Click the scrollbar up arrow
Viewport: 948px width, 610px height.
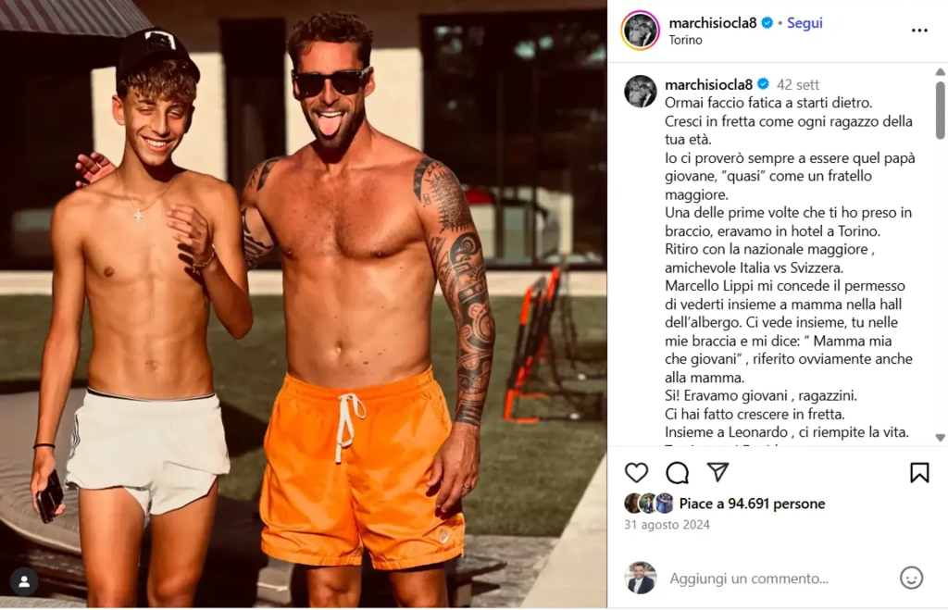click(x=941, y=72)
